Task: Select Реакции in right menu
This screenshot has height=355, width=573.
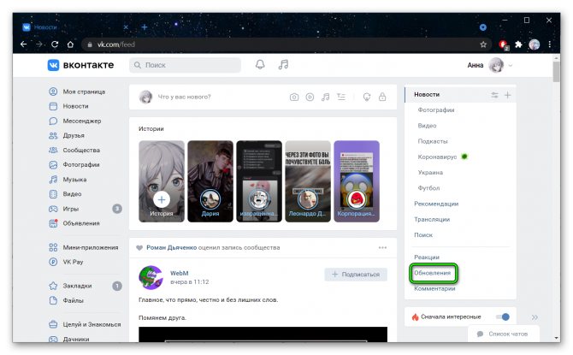Action: point(427,257)
